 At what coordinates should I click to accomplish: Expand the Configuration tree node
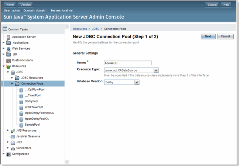4,154
